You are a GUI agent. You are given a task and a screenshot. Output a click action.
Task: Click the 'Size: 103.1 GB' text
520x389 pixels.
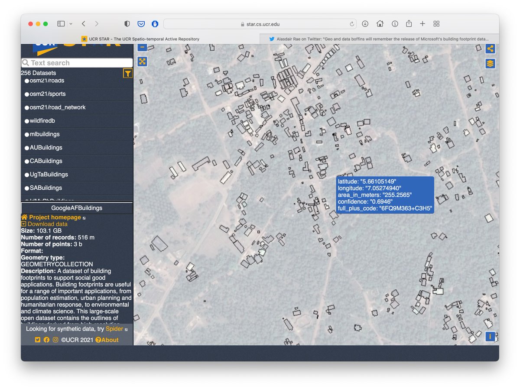tap(41, 231)
